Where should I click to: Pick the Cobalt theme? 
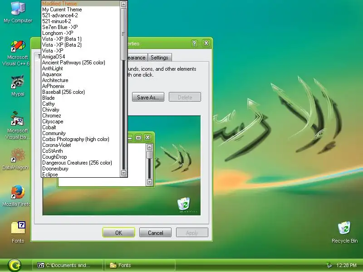(81, 127)
